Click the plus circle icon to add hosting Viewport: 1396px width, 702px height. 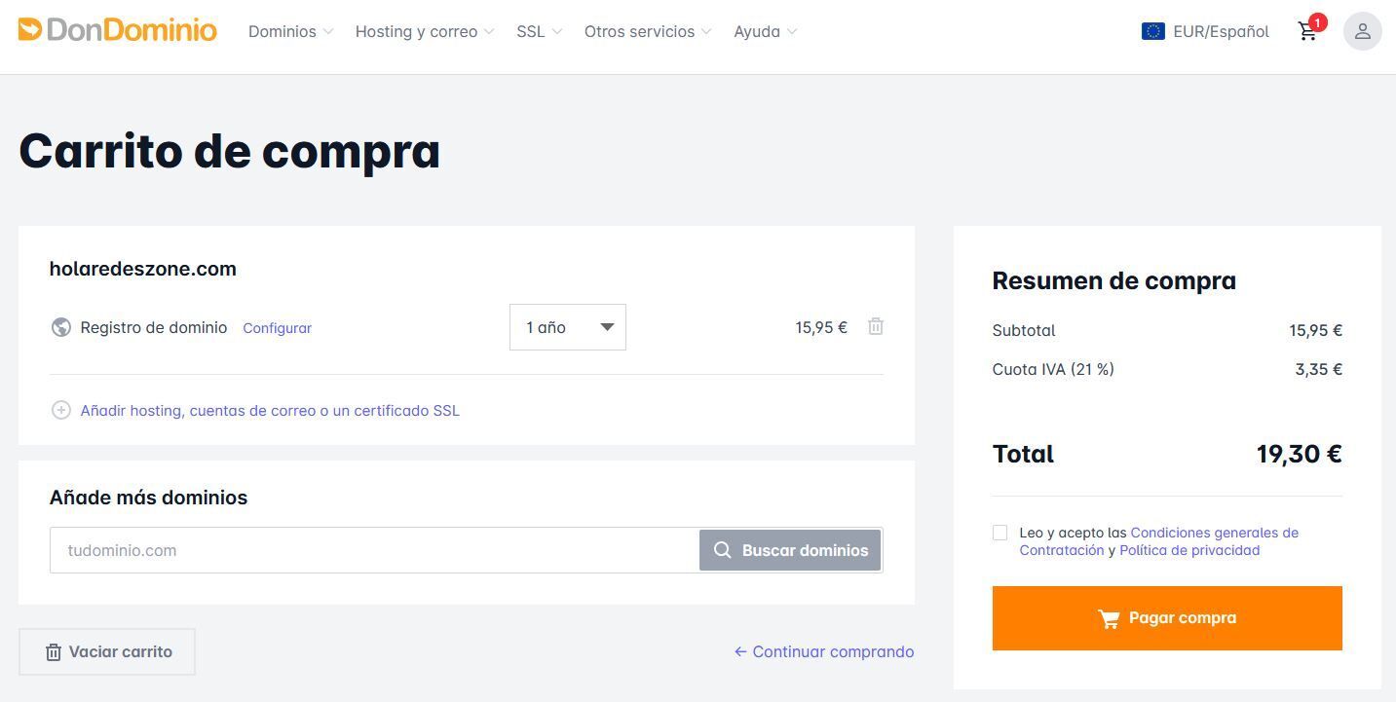tap(60, 410)
